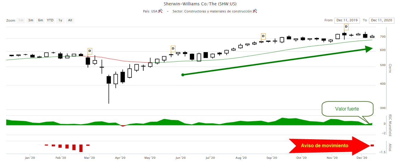
Task: Click the tools icon next to País: USA
Action: (x=160, y=11)
